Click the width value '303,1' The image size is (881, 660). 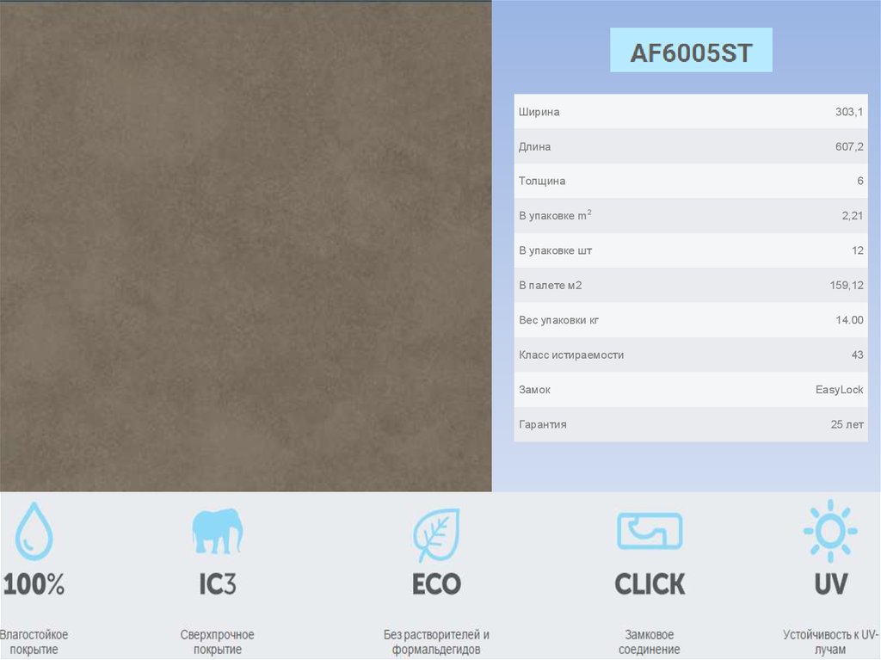click(x=849, y=112)
